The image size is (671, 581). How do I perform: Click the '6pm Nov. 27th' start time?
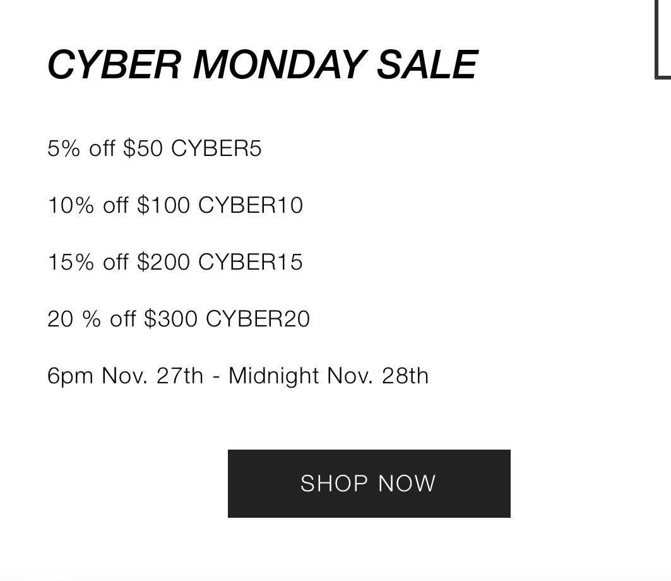pyautogui.click(x=125, y=376)
